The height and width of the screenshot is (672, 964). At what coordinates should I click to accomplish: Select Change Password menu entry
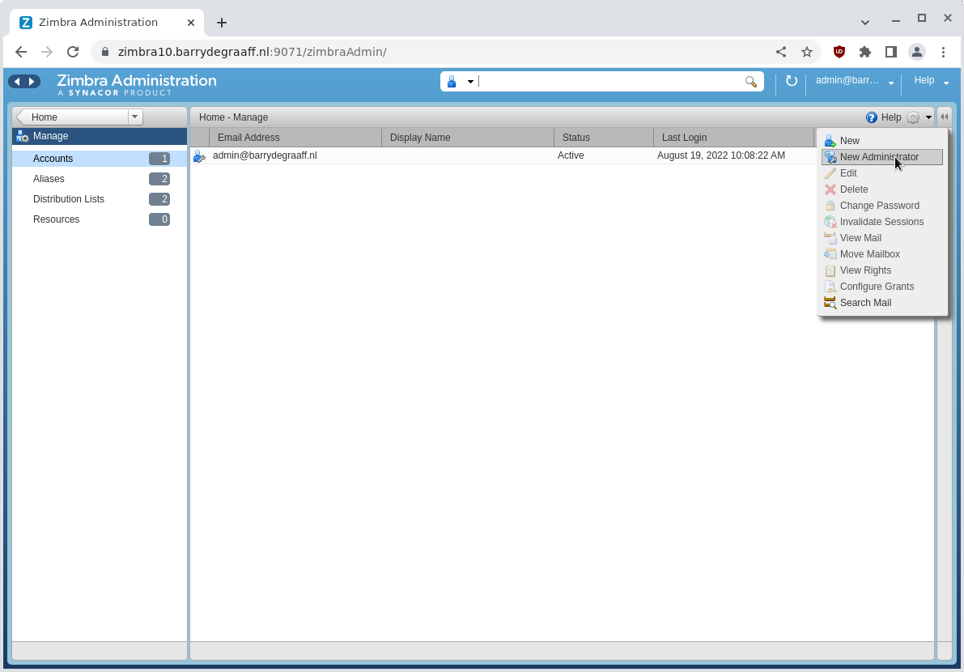click(x=881, y=206)
